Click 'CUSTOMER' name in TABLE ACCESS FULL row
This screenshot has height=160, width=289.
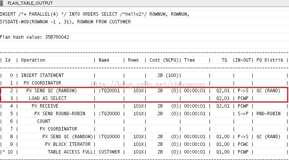coord(109,152)
